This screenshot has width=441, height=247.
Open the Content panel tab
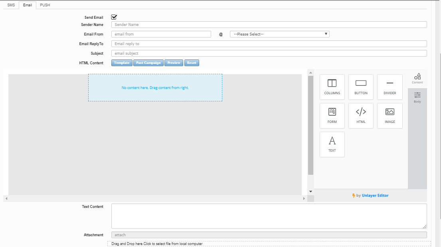coord(417,78)
